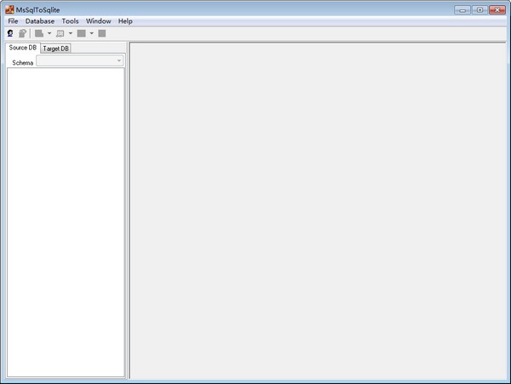Open the last dropdown arrow in the toolbar
Image resolution: width=511 pixels, height=384 pixels.
[x=91, y=33]
